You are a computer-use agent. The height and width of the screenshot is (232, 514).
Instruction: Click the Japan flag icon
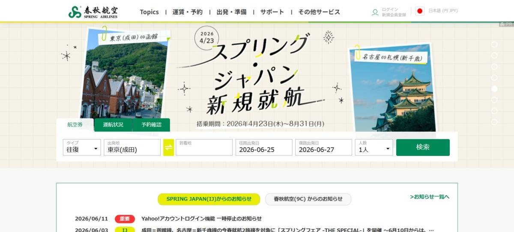[420, 11]
